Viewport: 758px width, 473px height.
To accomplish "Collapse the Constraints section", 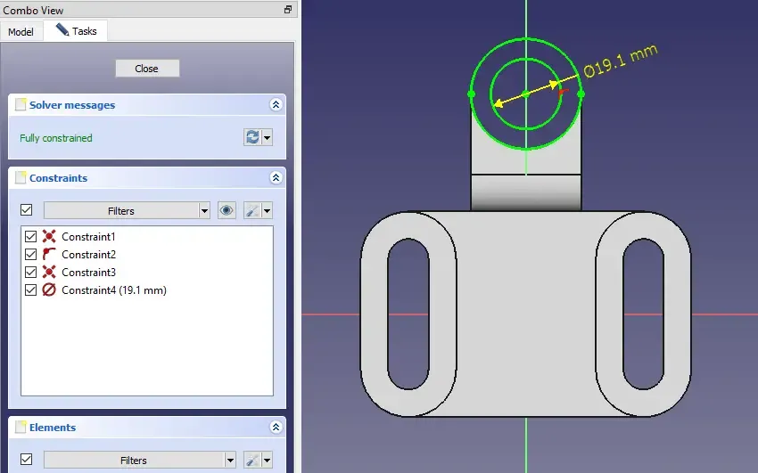I will [276, 177].
